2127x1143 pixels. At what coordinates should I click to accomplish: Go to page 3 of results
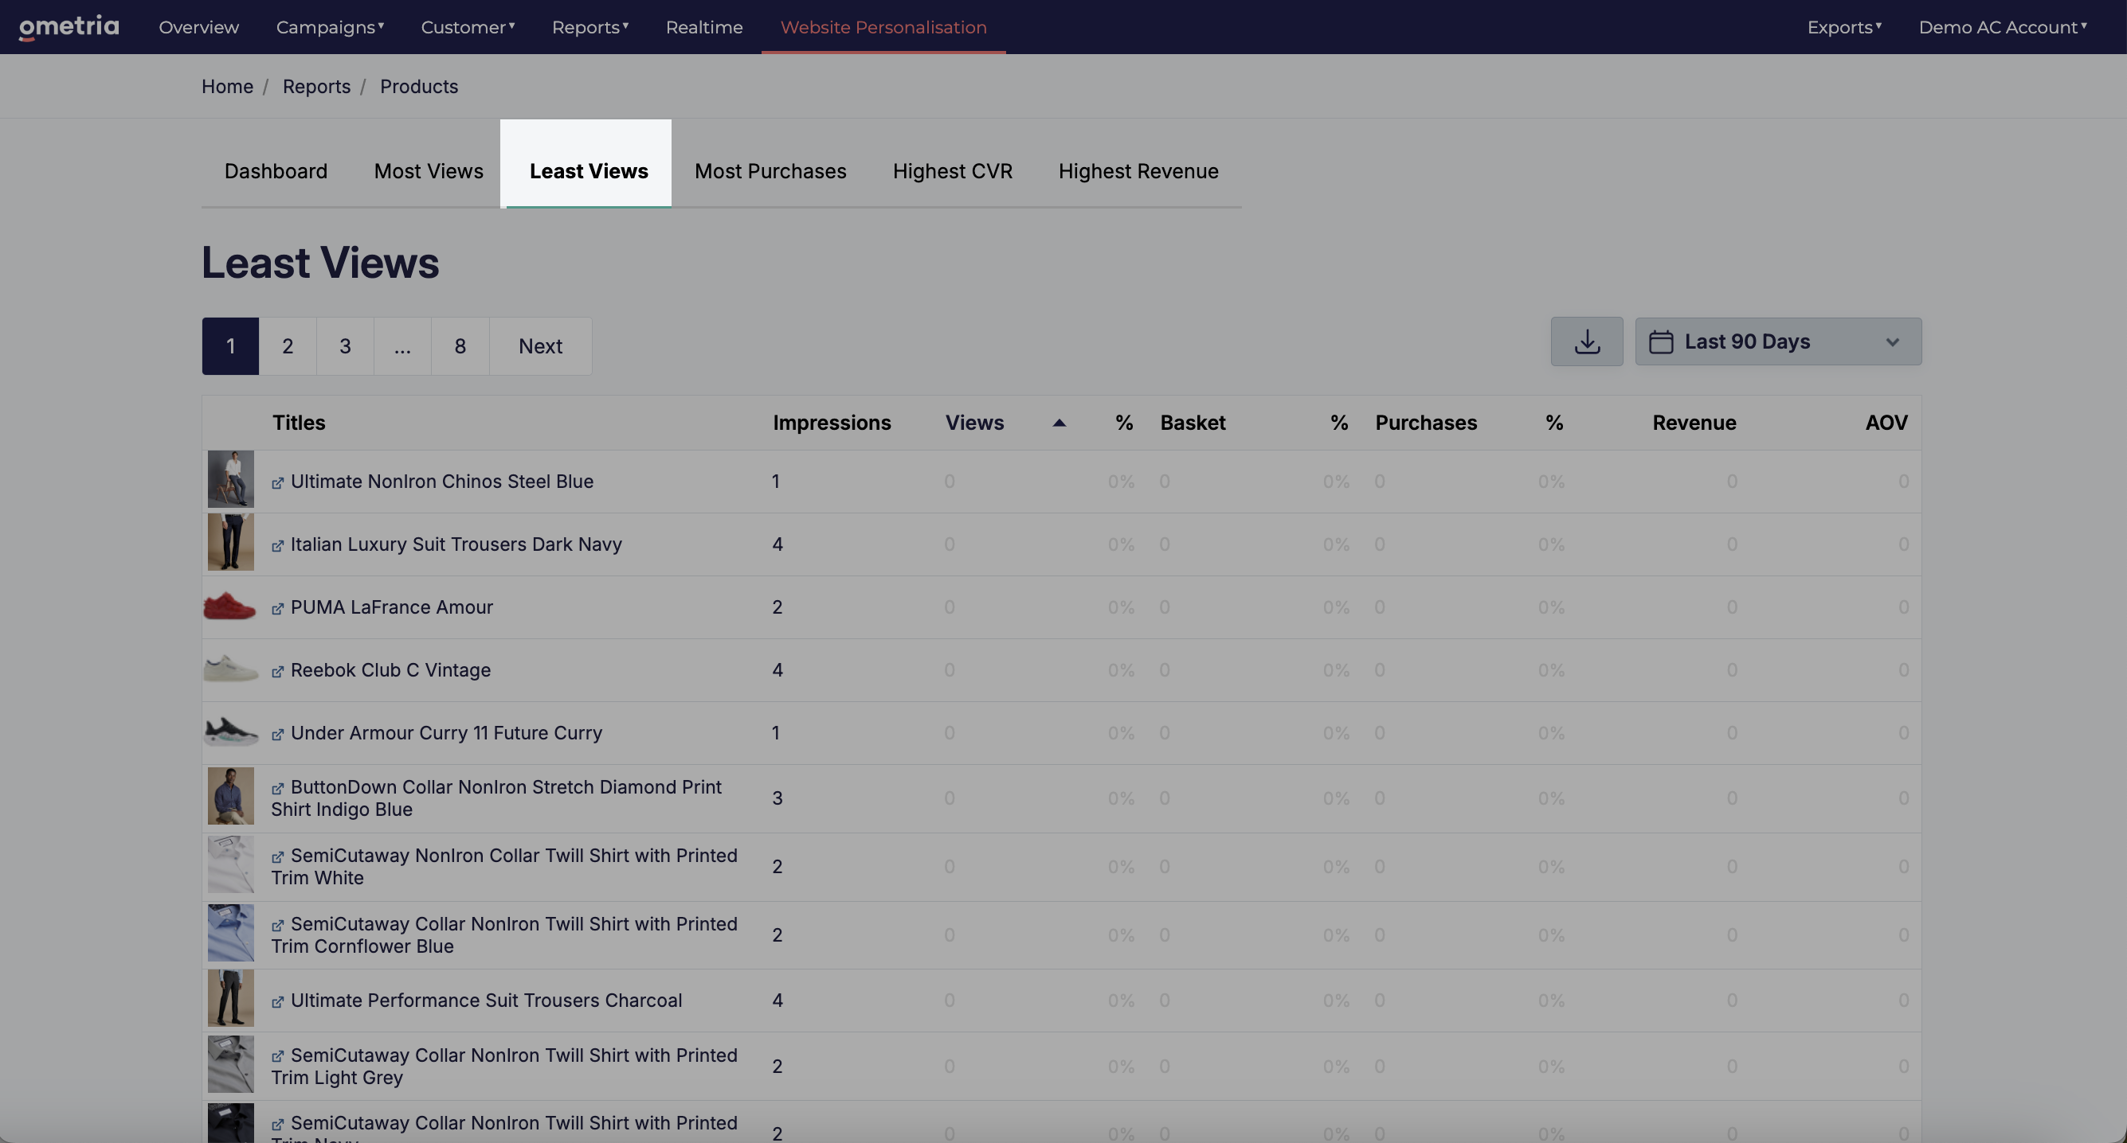tap(345, 345)
